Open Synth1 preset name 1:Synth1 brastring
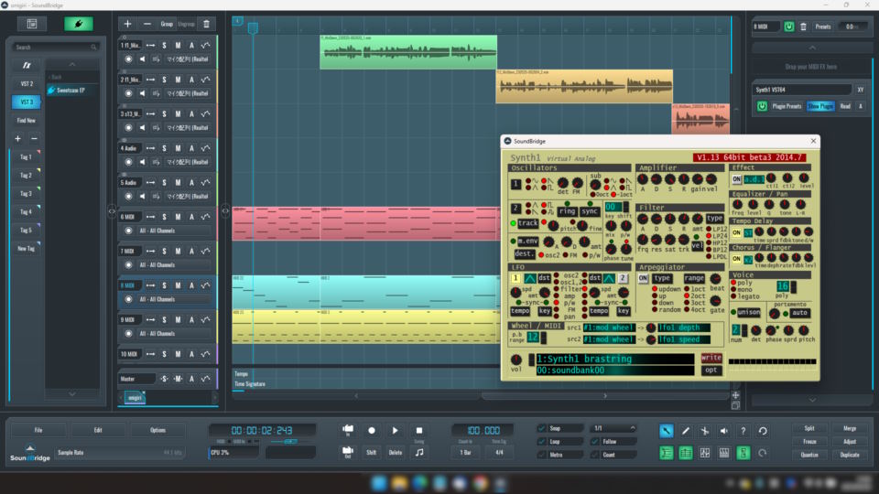This screenshot has height=494, width=879. tap(614, 359)
